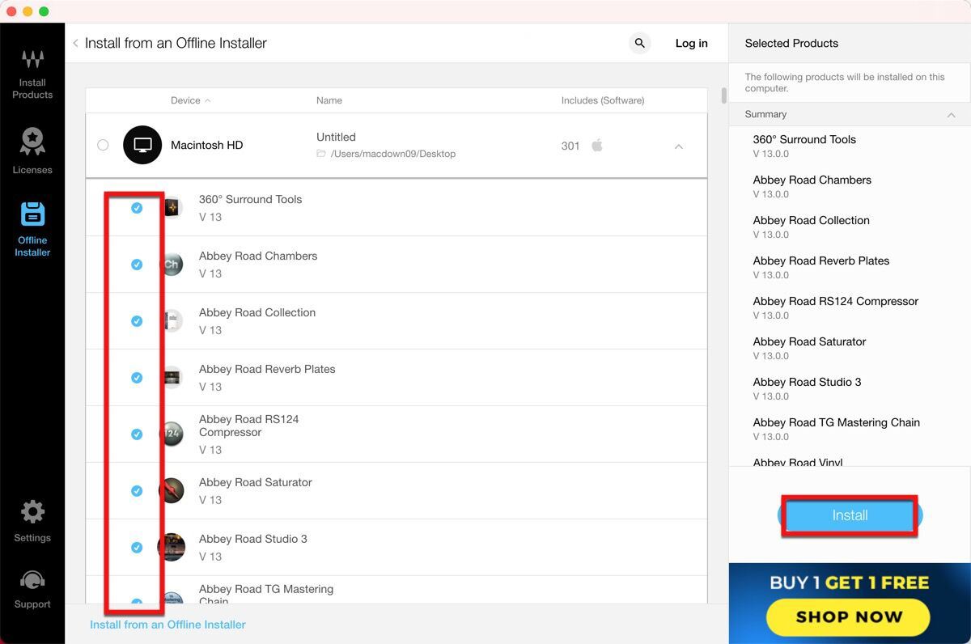
Task: Uncheck Abbey Road Saturator
Action: (x=137, y=491)
